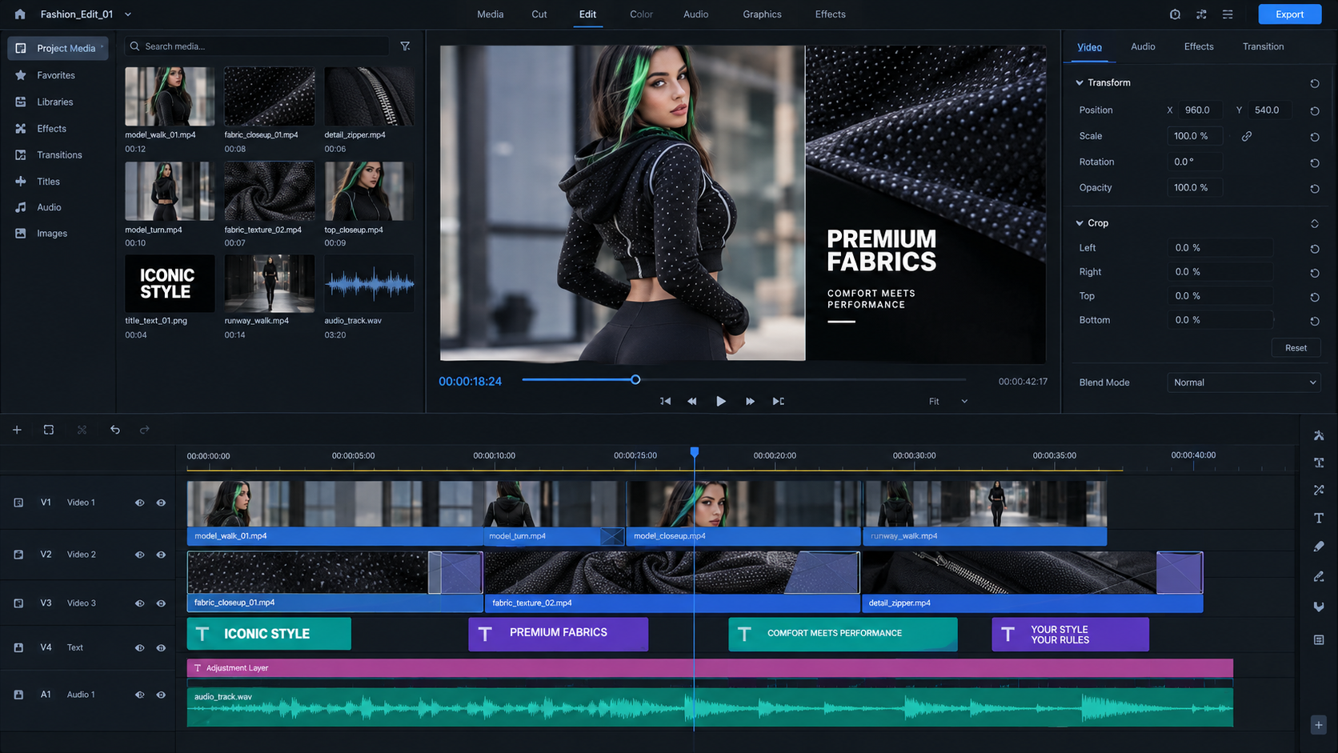Toggle visibility eye for V4 Text track
Screen dimensions: 1338x753
coord(161,648)
